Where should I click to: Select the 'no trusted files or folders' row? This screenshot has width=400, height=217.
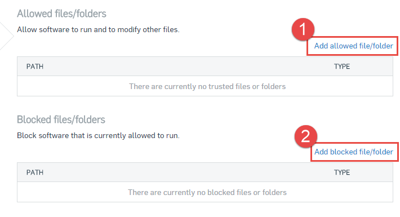click(205, 86)
